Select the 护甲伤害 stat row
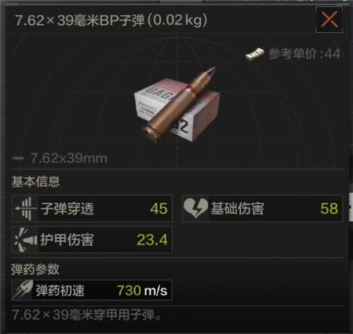Screen dimensions: 353x334 tap(92, 240)
